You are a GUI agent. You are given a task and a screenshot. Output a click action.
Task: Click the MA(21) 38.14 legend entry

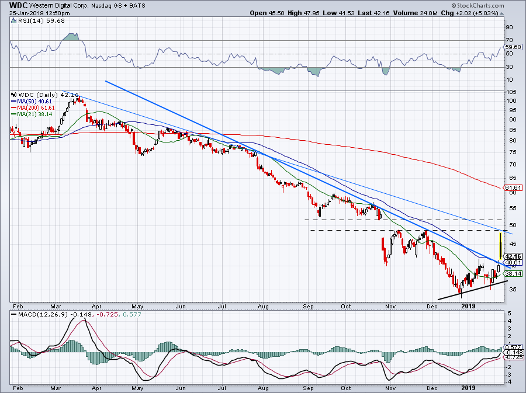point(32,114)
